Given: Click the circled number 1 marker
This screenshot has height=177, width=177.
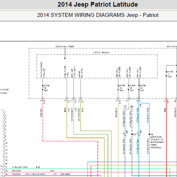Looking at the screenshot, I should pos(125,107).
